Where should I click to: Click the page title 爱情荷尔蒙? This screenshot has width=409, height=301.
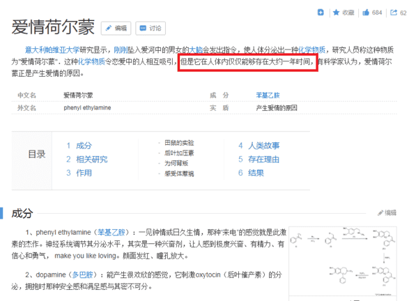[53, 27]
